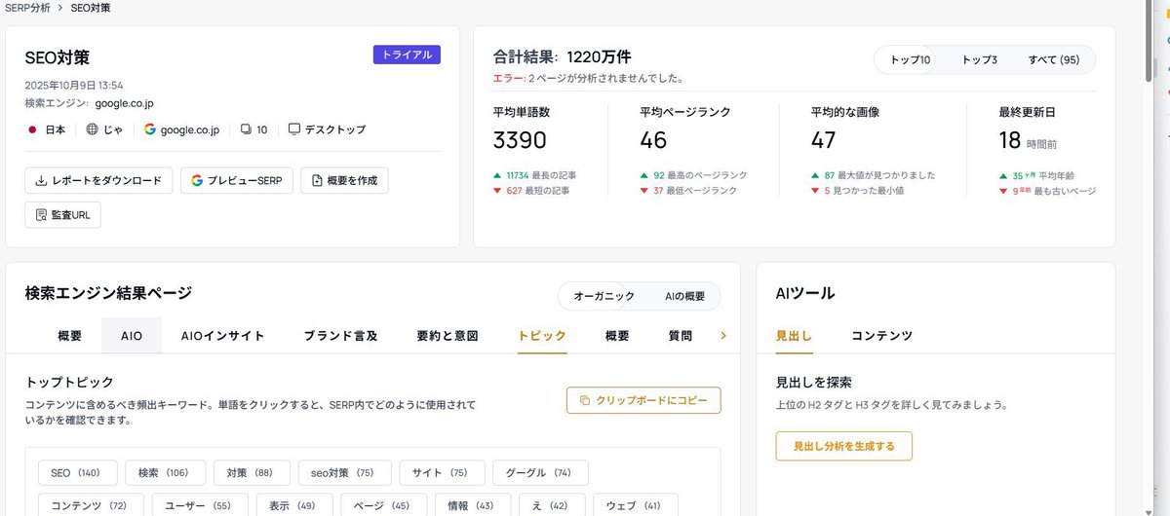The width and height of the screenshot is (1170, 516).
Task: Click the プレビューSERP button
Action: (237, 180)
